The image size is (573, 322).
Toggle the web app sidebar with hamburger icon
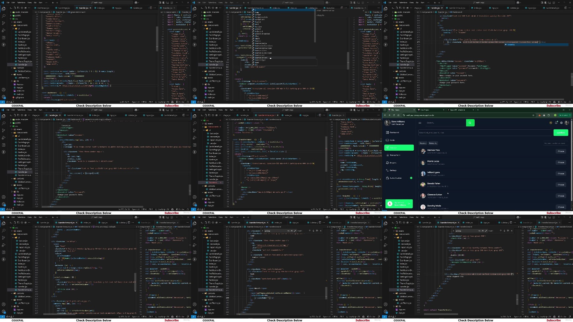click(x=420, y=123)
